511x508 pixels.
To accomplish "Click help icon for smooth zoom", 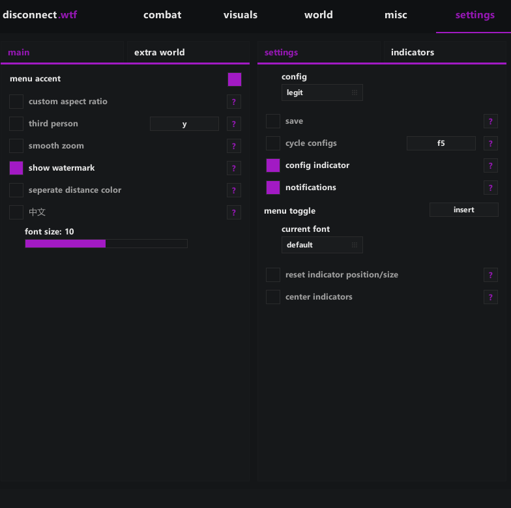I will point(234,146).
